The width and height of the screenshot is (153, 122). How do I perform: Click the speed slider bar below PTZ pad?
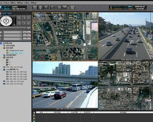click(x=13, y=29)
